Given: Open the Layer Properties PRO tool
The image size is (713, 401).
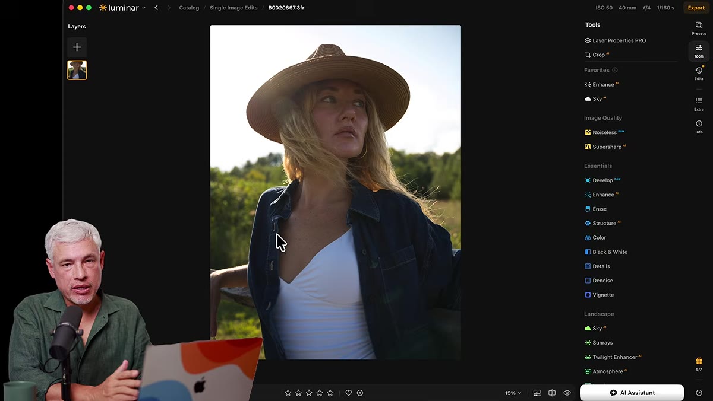Looking at the screenshot, I should point(615,40).
